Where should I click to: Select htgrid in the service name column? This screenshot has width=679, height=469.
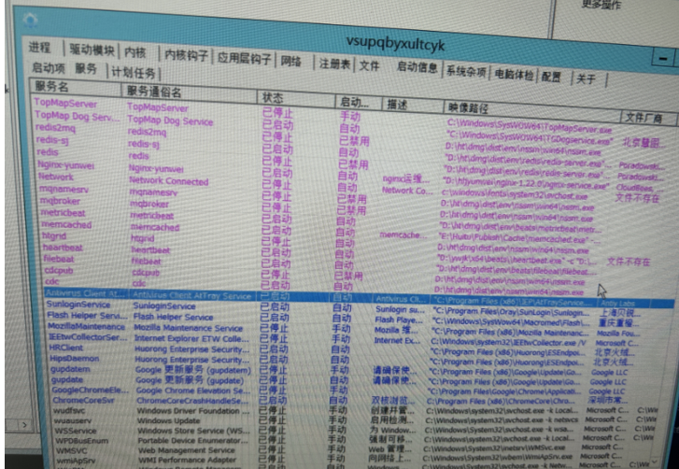pos(54,236)
